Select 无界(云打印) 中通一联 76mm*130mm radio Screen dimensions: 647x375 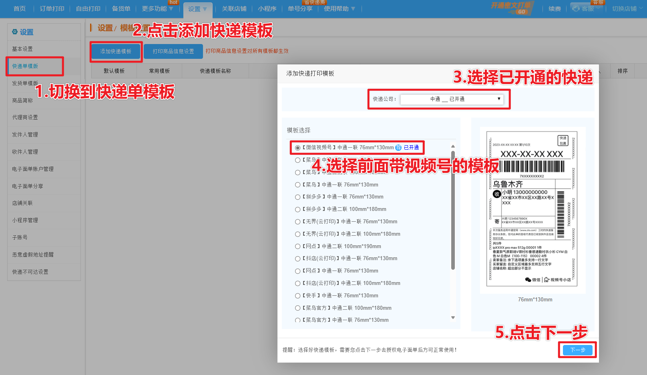(x=297, y=222)
